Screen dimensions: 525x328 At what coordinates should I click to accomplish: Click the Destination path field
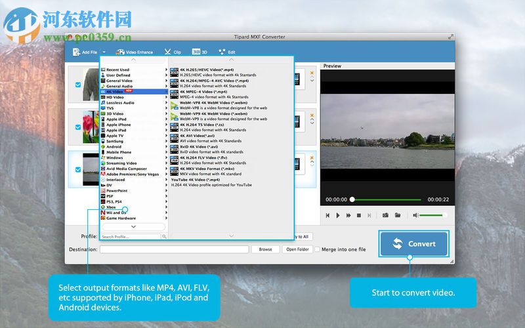174,249
